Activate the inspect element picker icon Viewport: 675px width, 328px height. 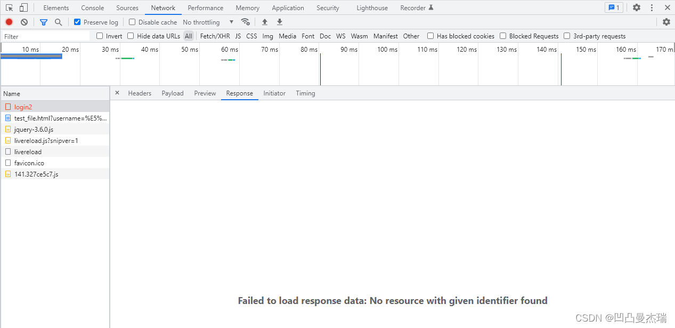click(x=9, y=8)
